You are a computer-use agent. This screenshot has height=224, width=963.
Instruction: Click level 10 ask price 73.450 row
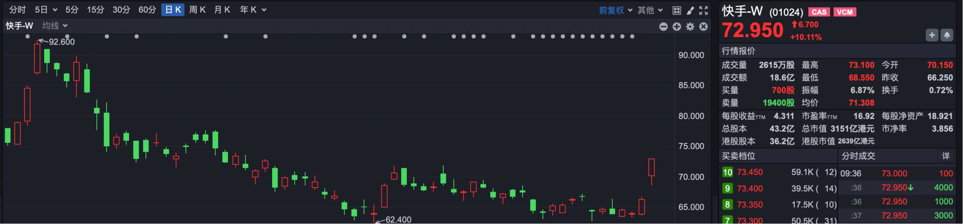point(778,172)
